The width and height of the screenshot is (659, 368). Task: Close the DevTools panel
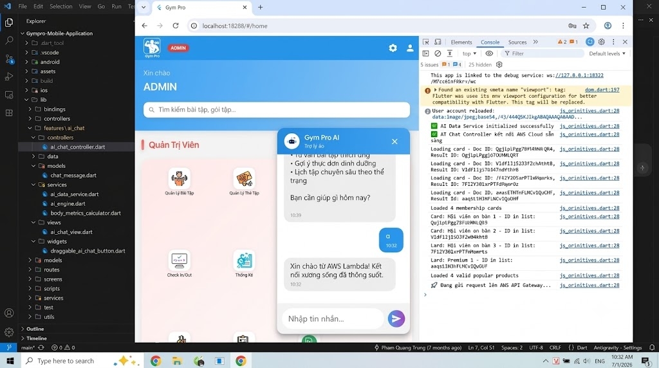pyautogui.click(x=625, y=42)
